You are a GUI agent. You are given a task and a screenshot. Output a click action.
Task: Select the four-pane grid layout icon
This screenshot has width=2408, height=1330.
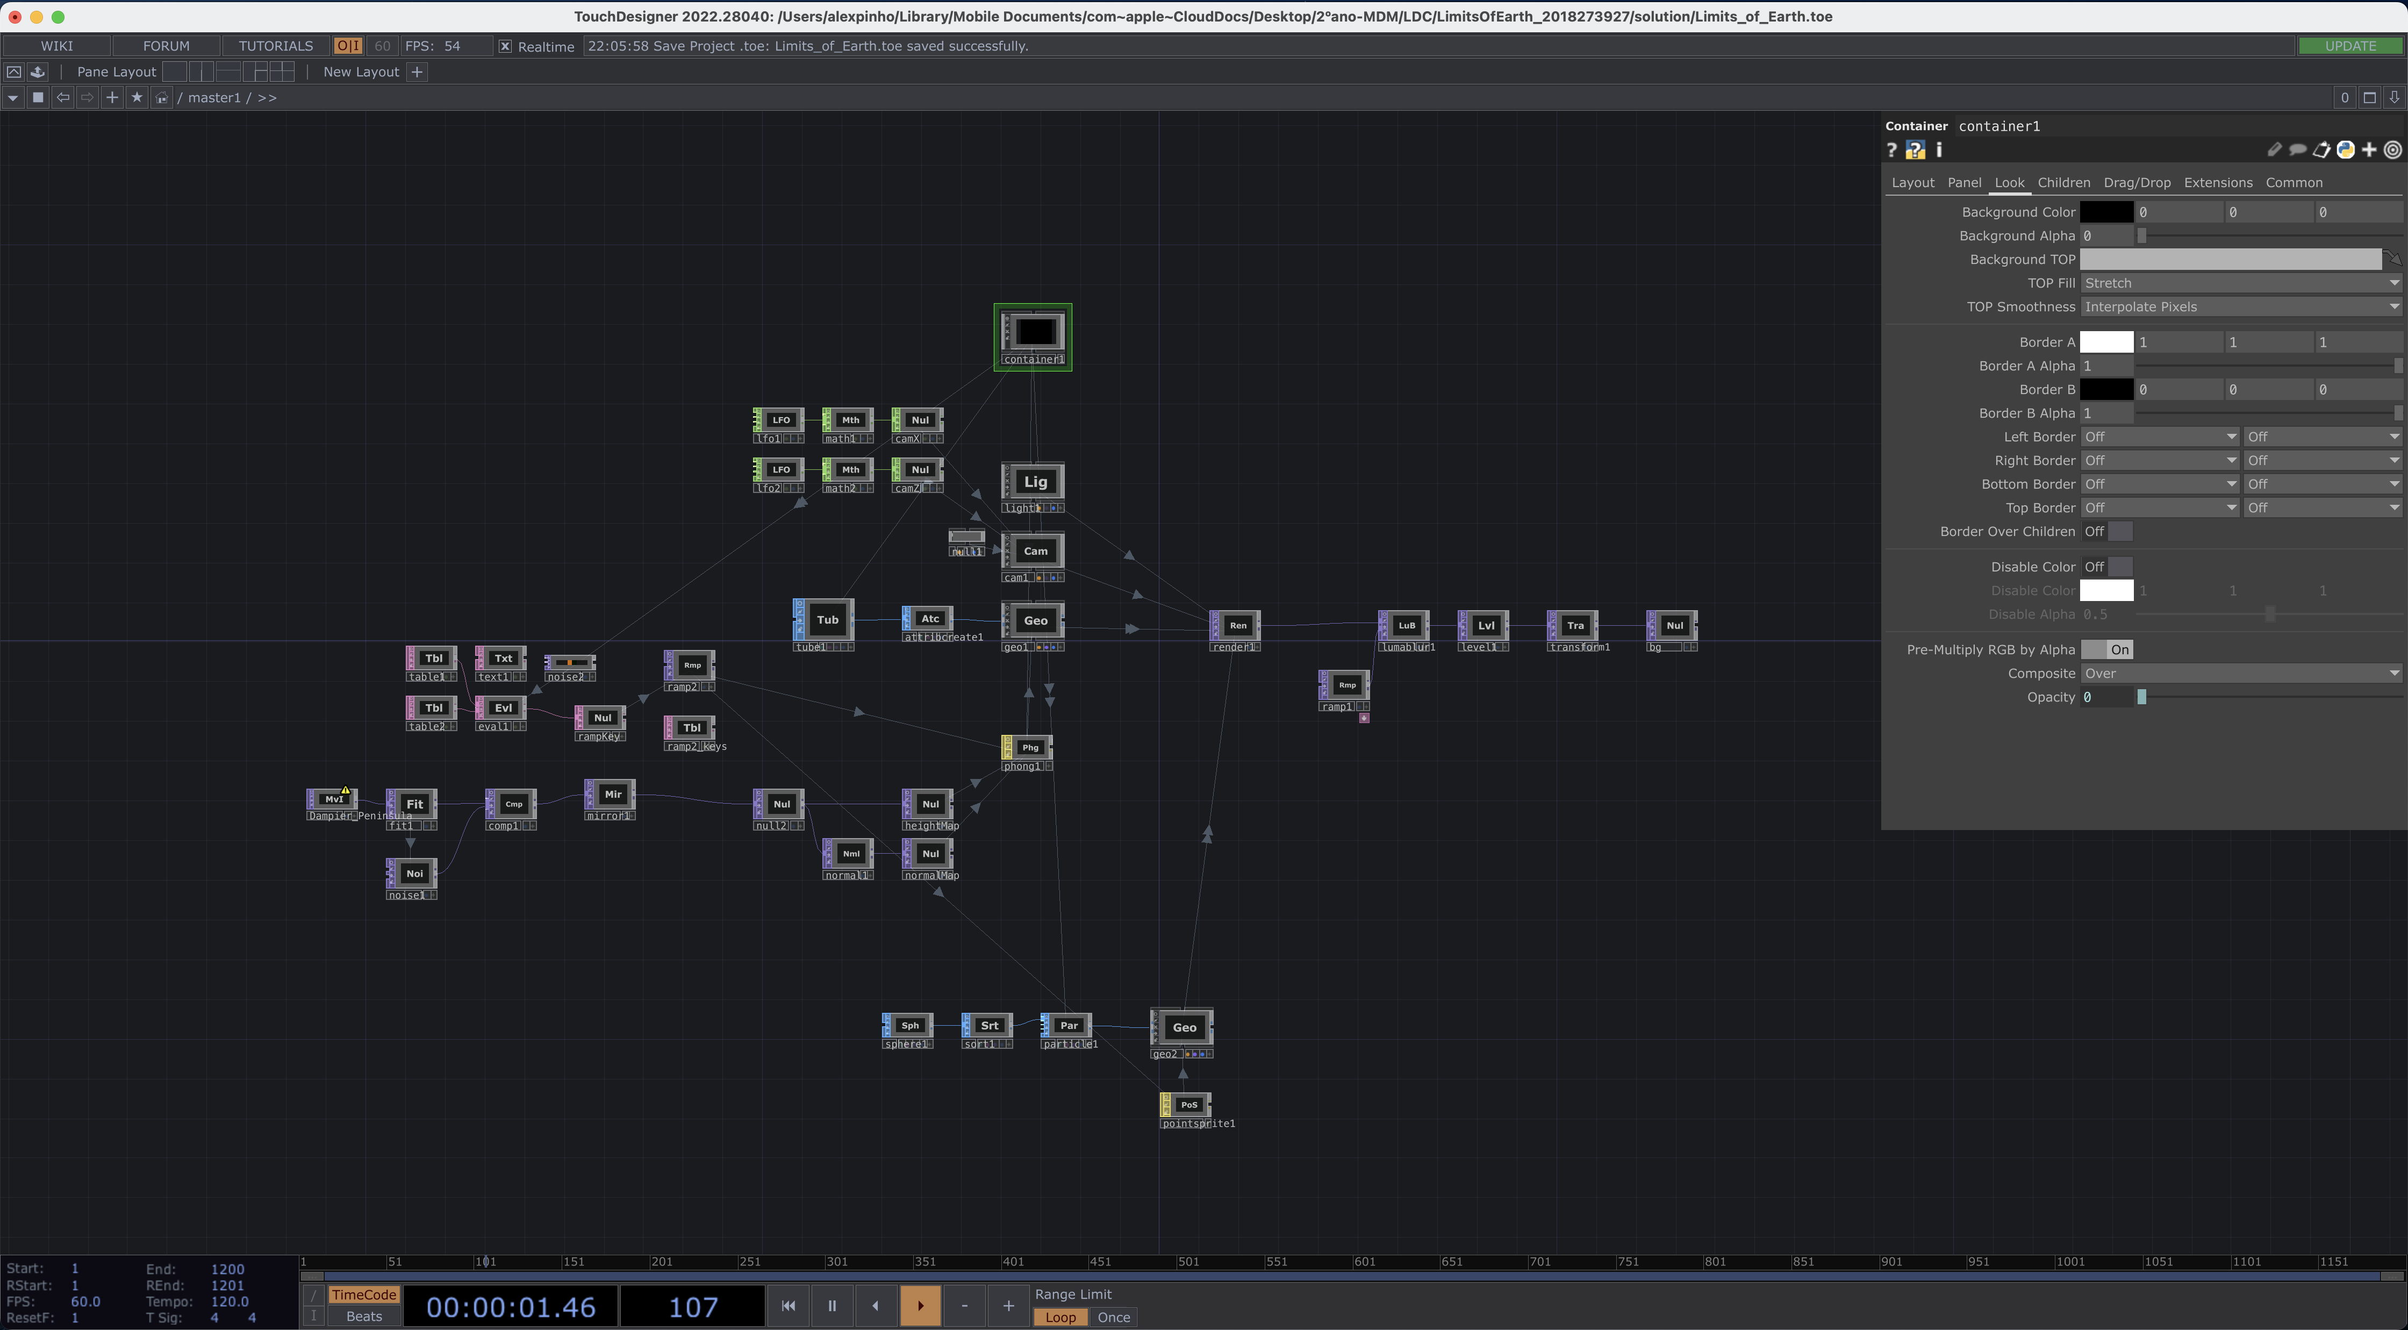click(282, 71)
